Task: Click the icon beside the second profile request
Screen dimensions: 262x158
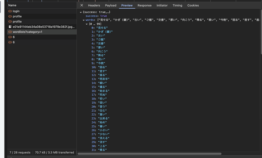Action: [x=10, y=22]
